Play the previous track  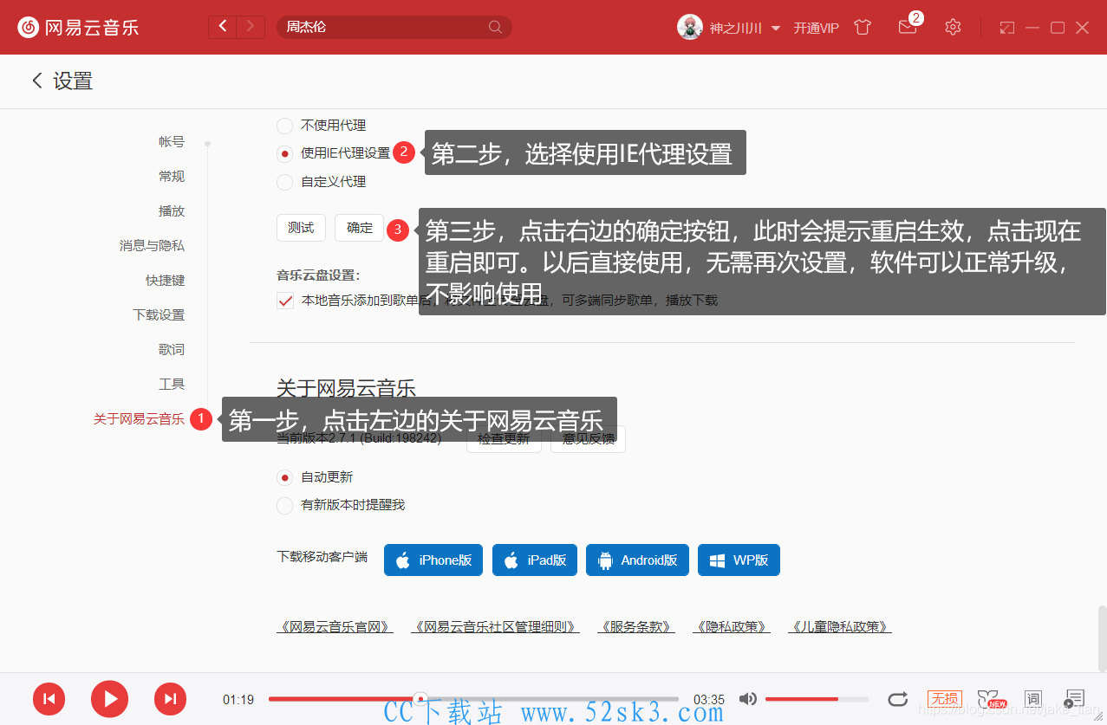(x=49, y=699)
